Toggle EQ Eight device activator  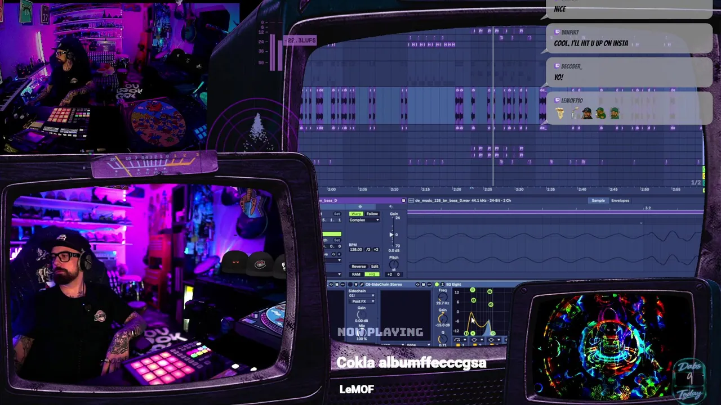click(437, 285)
